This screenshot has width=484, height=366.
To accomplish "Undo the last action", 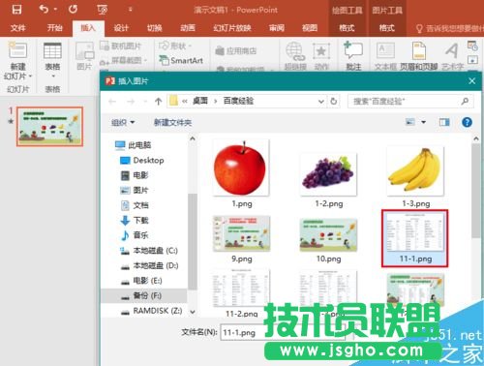I will point(44,9).
